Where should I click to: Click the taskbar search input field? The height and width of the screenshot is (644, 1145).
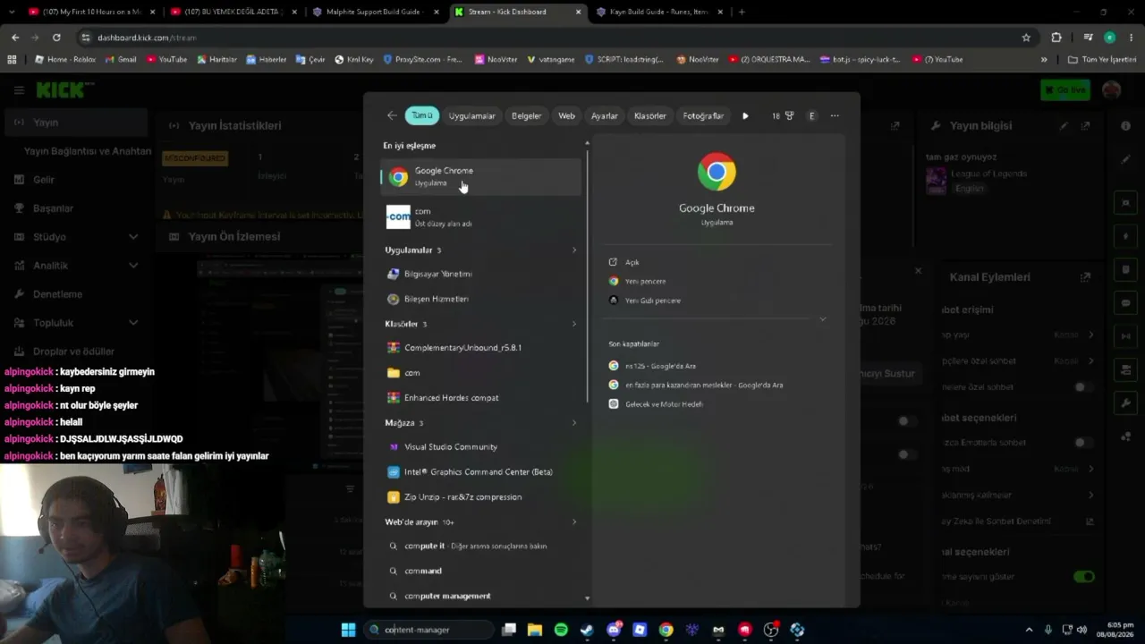[429, 630]
